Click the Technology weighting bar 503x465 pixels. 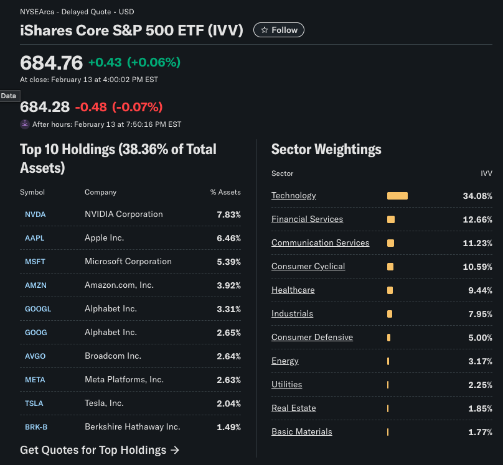tap(397, 196)
